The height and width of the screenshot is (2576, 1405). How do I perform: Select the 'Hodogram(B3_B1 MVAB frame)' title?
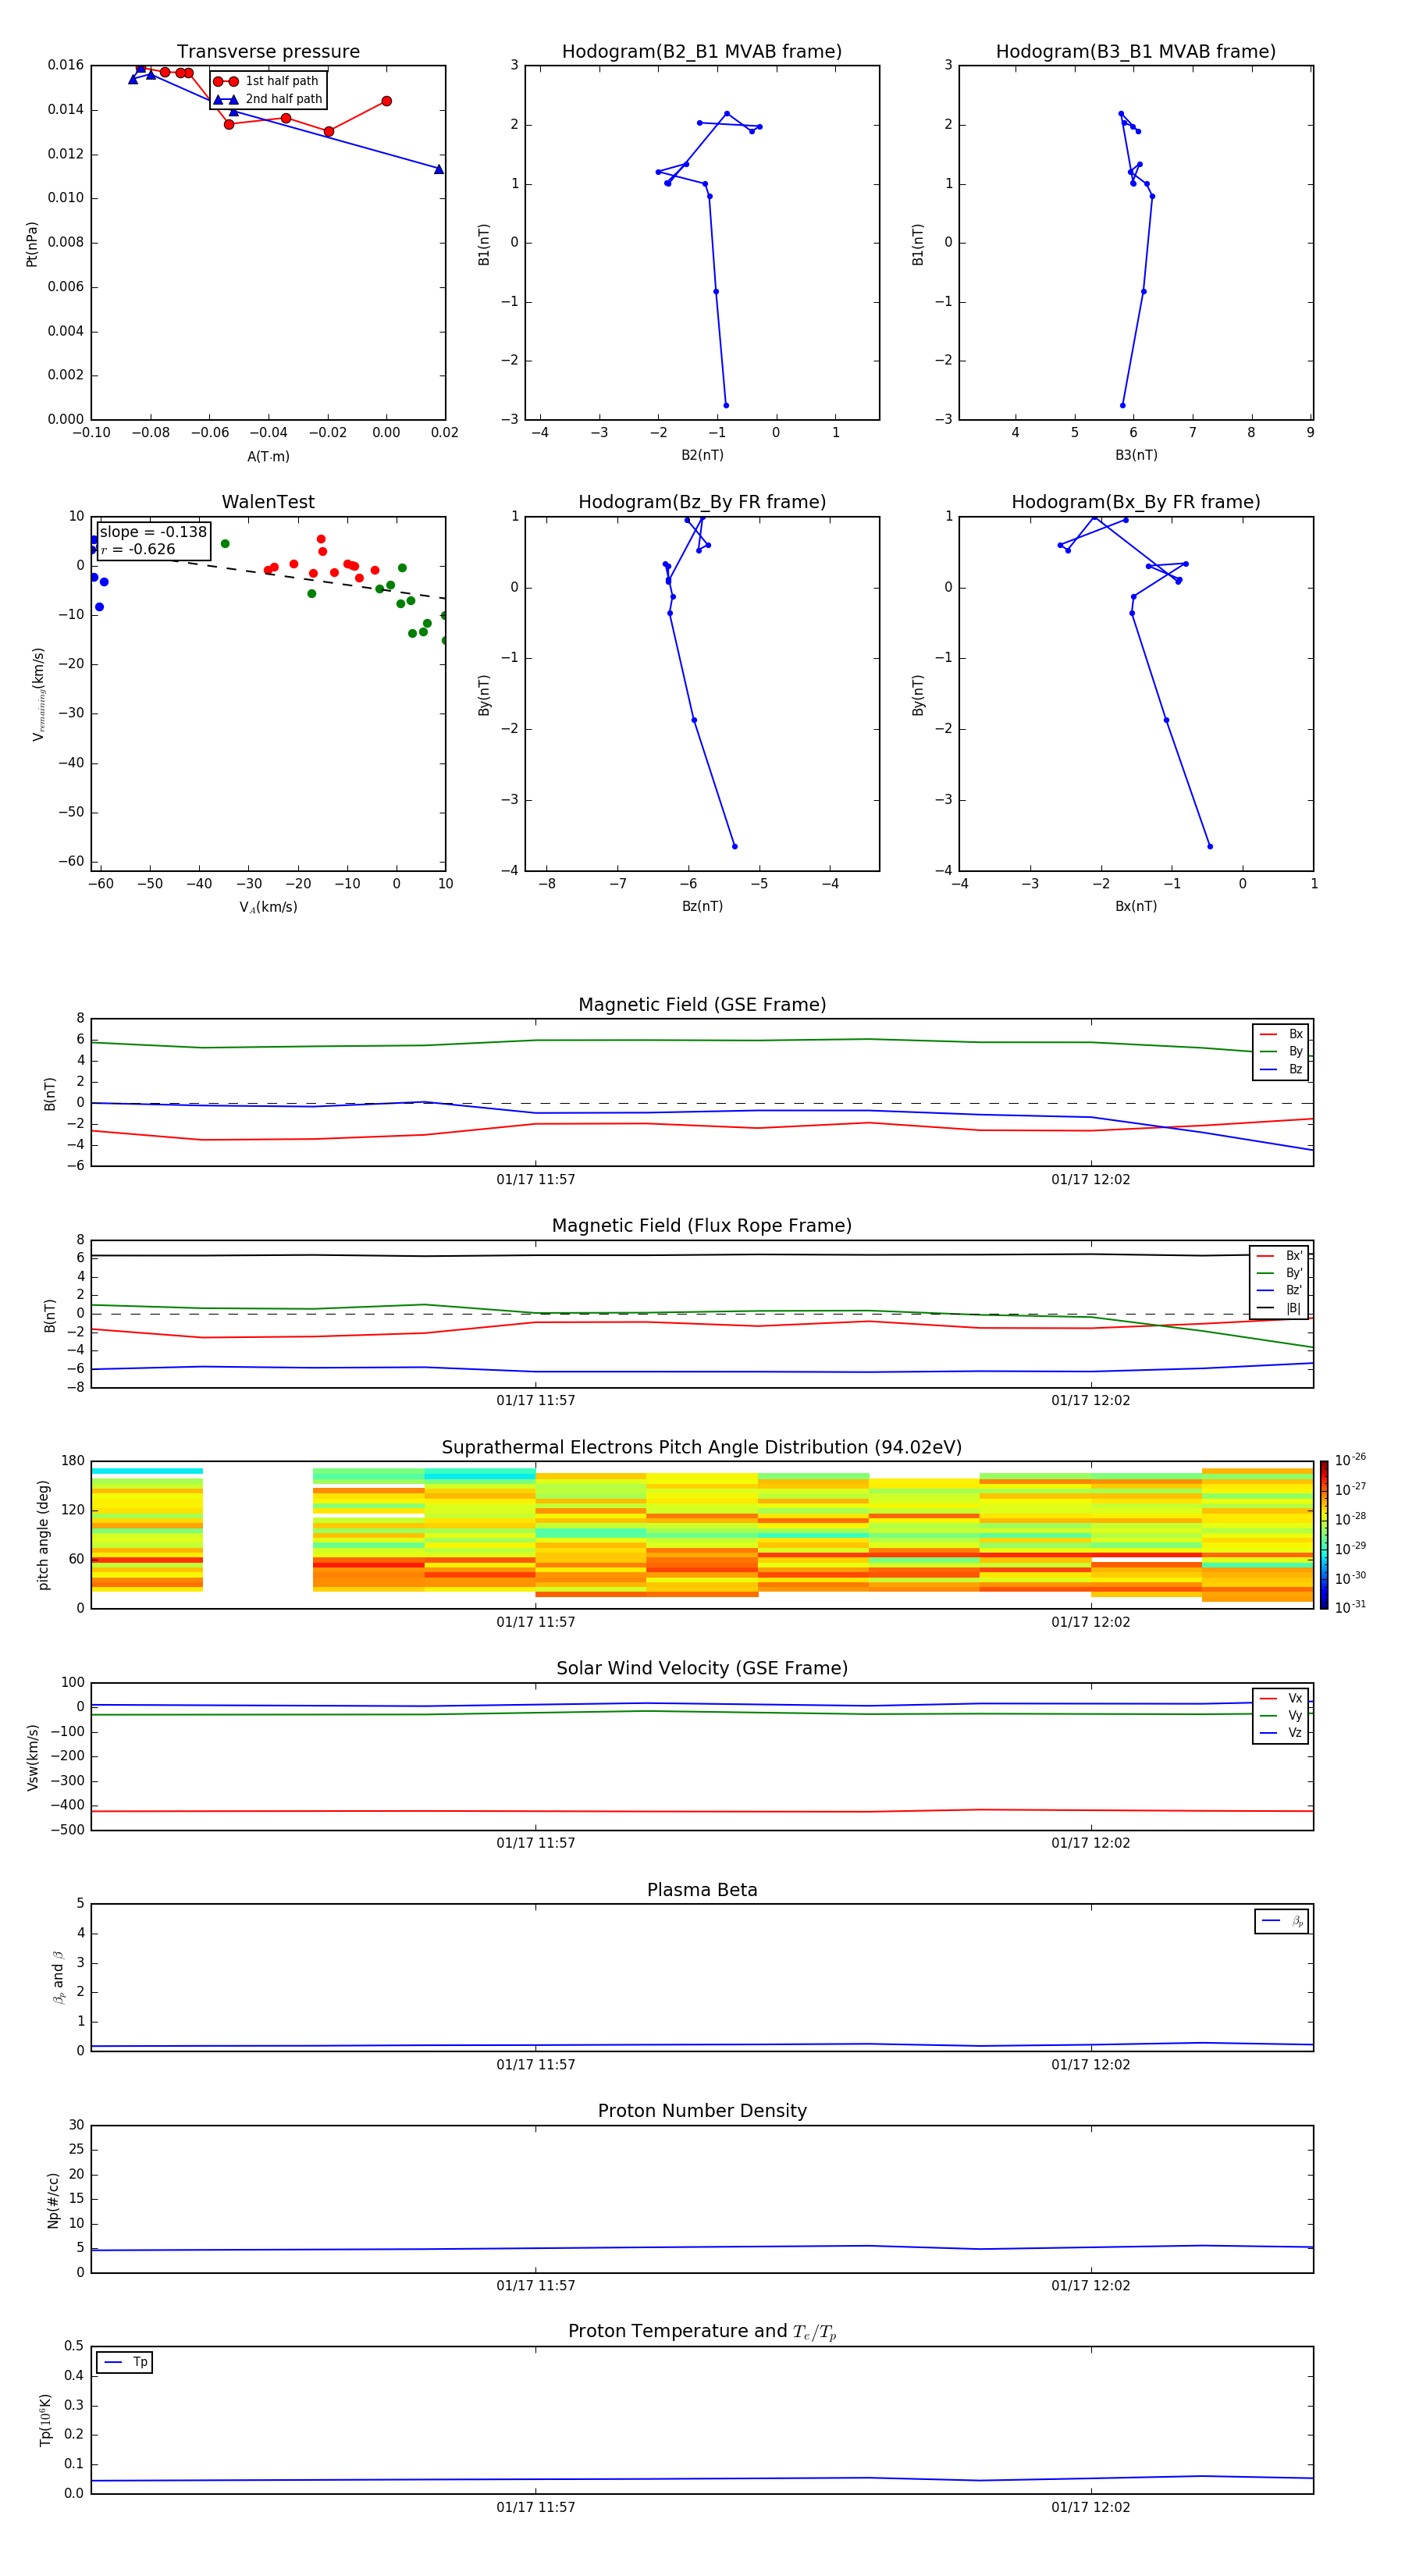[x=1135, y=52]
